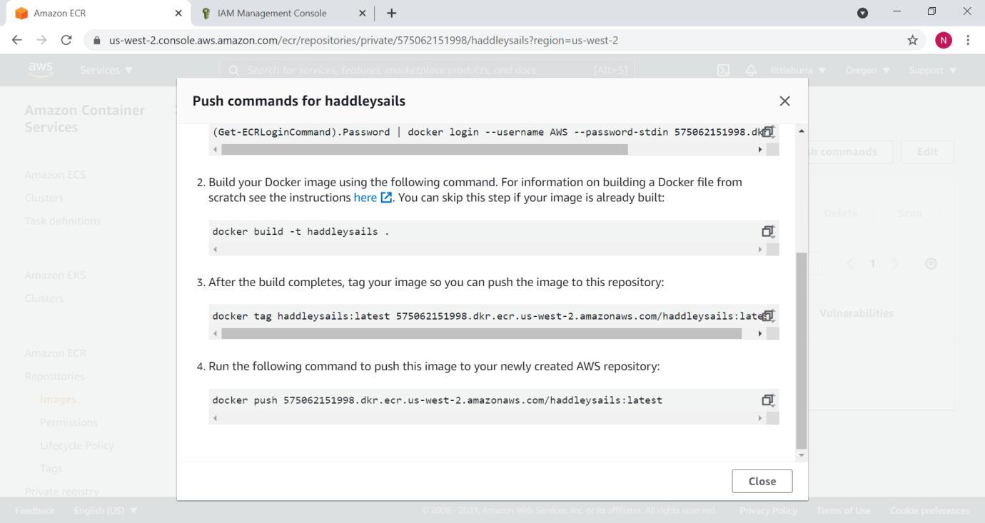Reload the current page
Screen dimensions: 985x523
click(x=66, y=40)
